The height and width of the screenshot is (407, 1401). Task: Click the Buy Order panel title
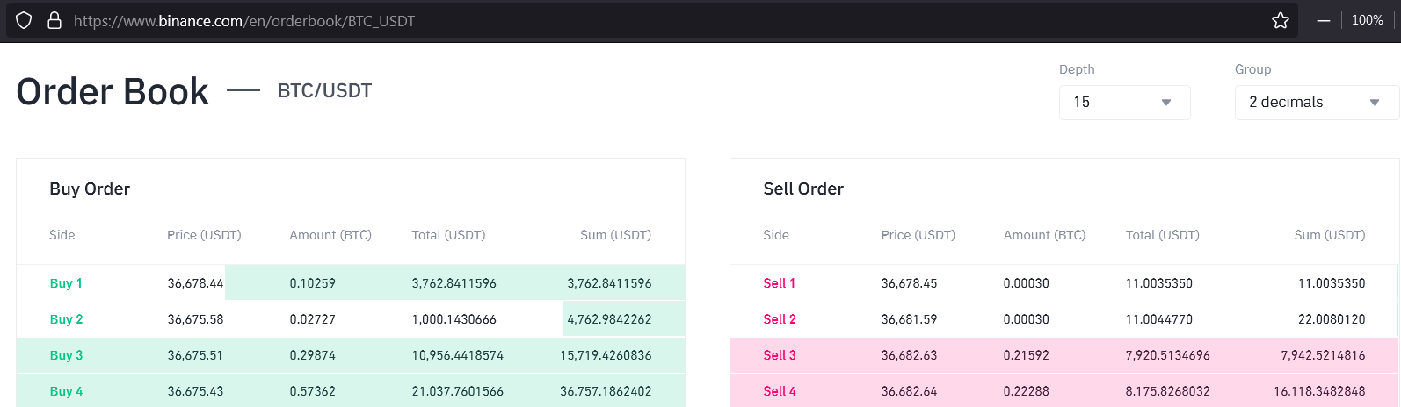pyautogui.click(x=90, y=189)
